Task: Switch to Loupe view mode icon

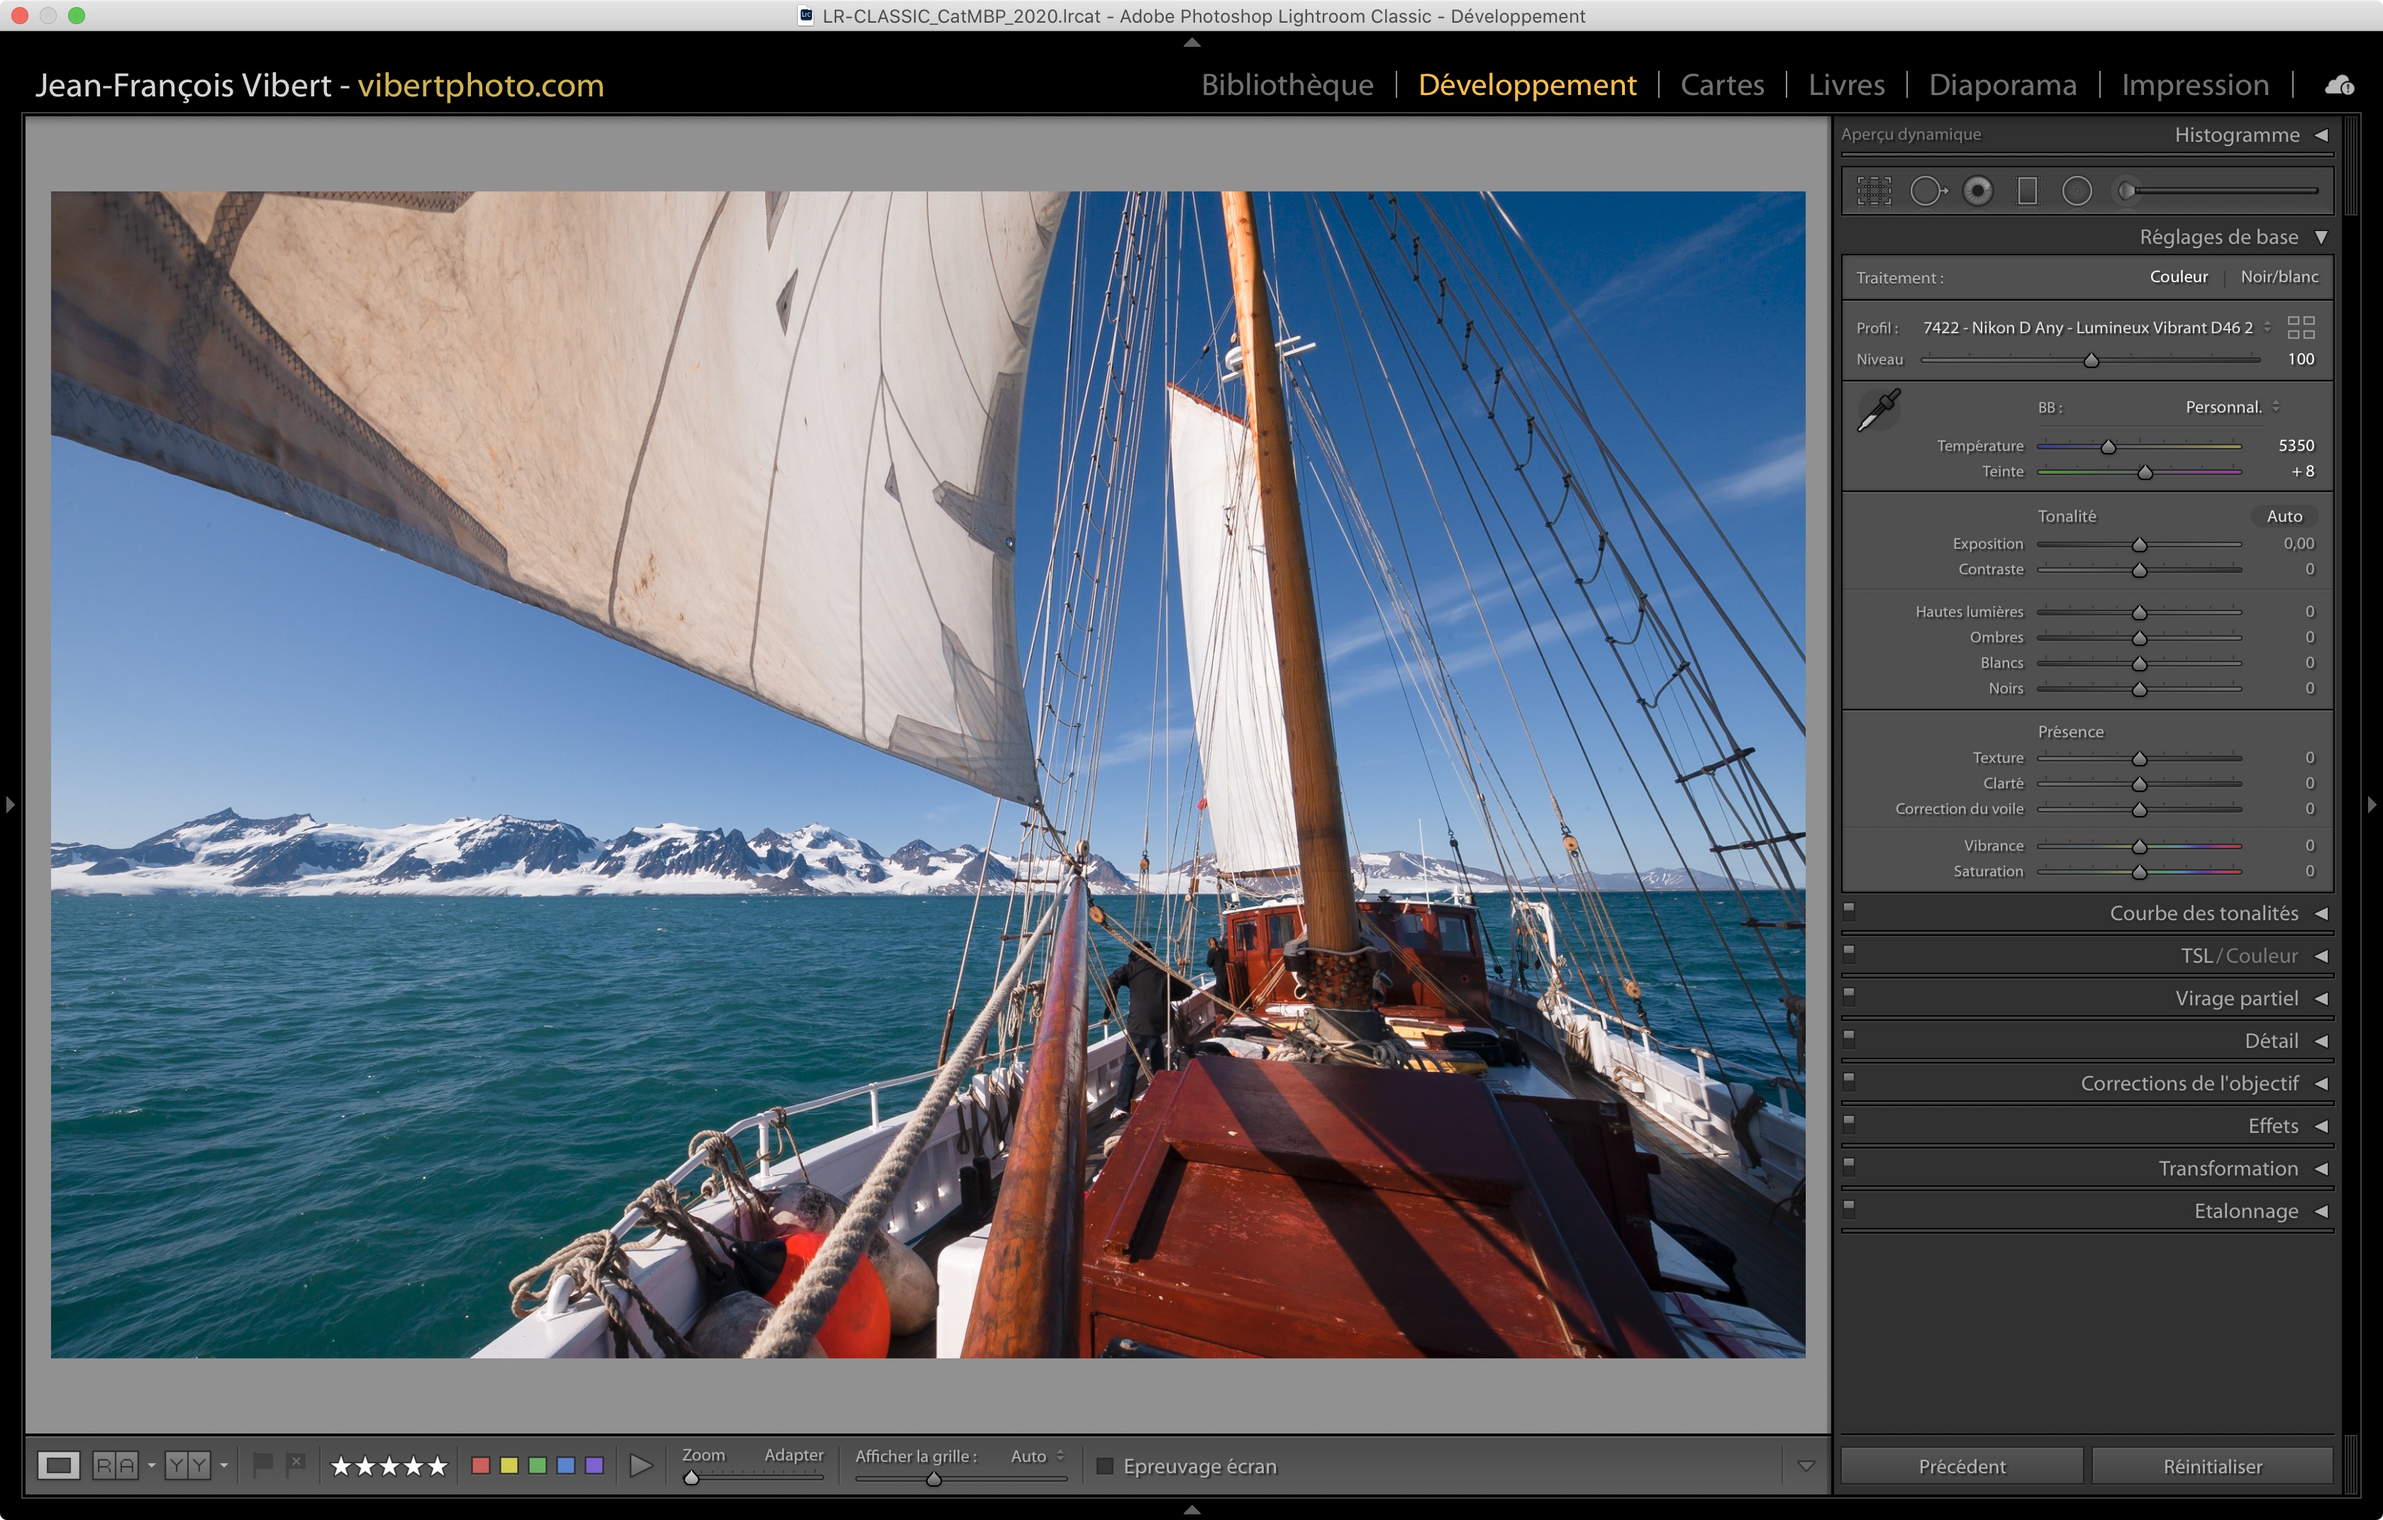Action: 58,1465
